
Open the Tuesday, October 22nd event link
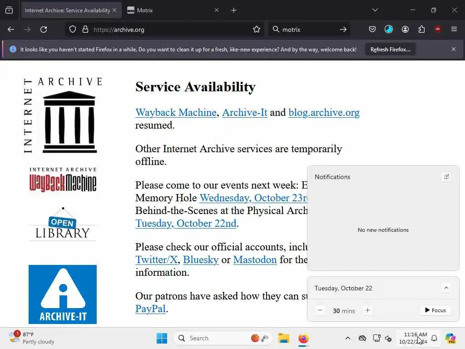coord(186,223)
